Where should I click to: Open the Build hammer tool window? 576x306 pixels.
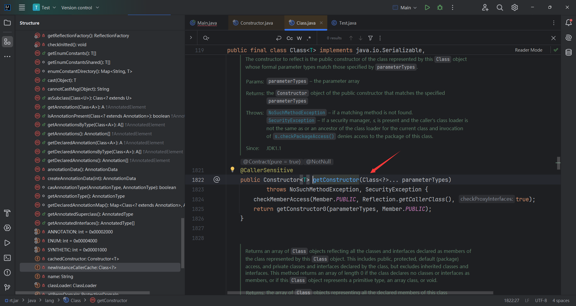(7, 213)
